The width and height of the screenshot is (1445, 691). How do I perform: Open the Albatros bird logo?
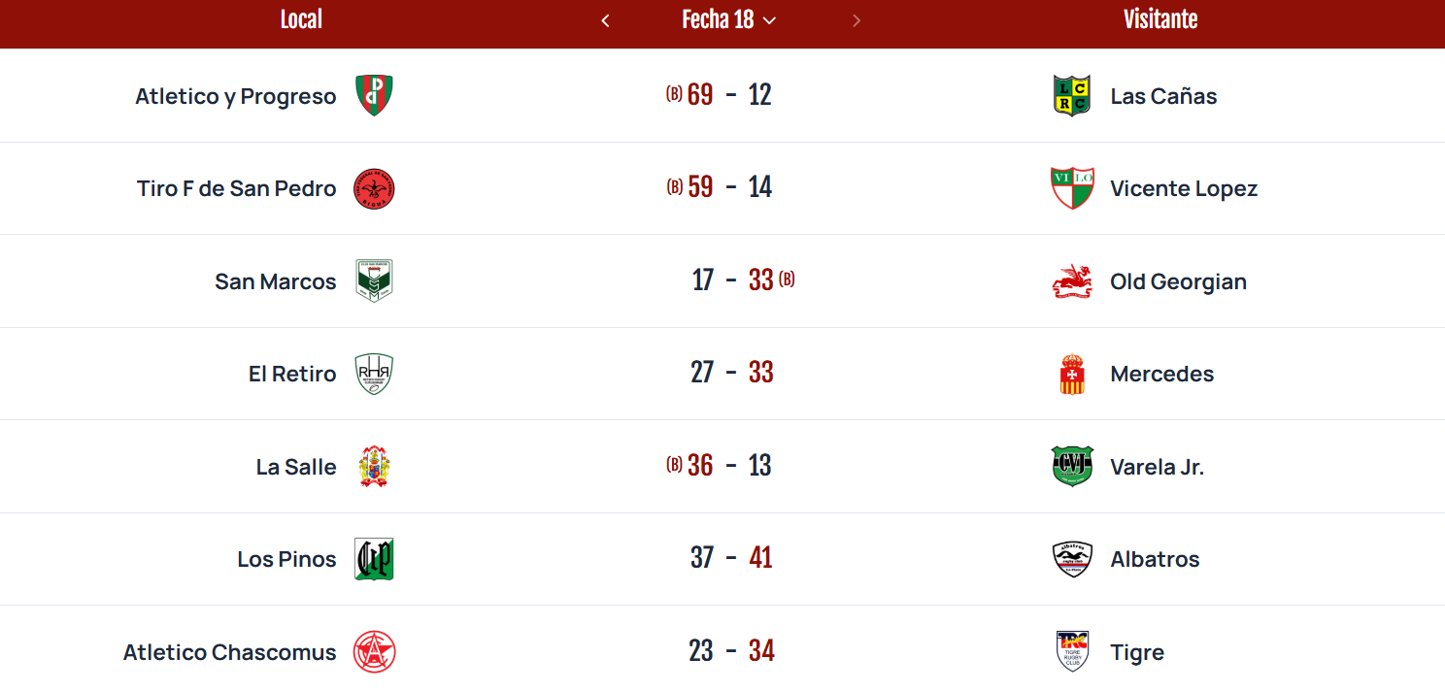click(1072, 559)
